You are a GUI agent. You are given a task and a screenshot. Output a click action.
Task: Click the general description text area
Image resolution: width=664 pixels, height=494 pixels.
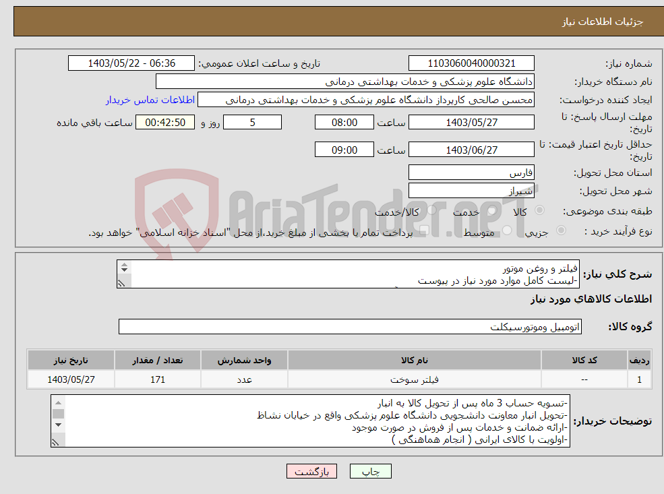tap(348, 274)
